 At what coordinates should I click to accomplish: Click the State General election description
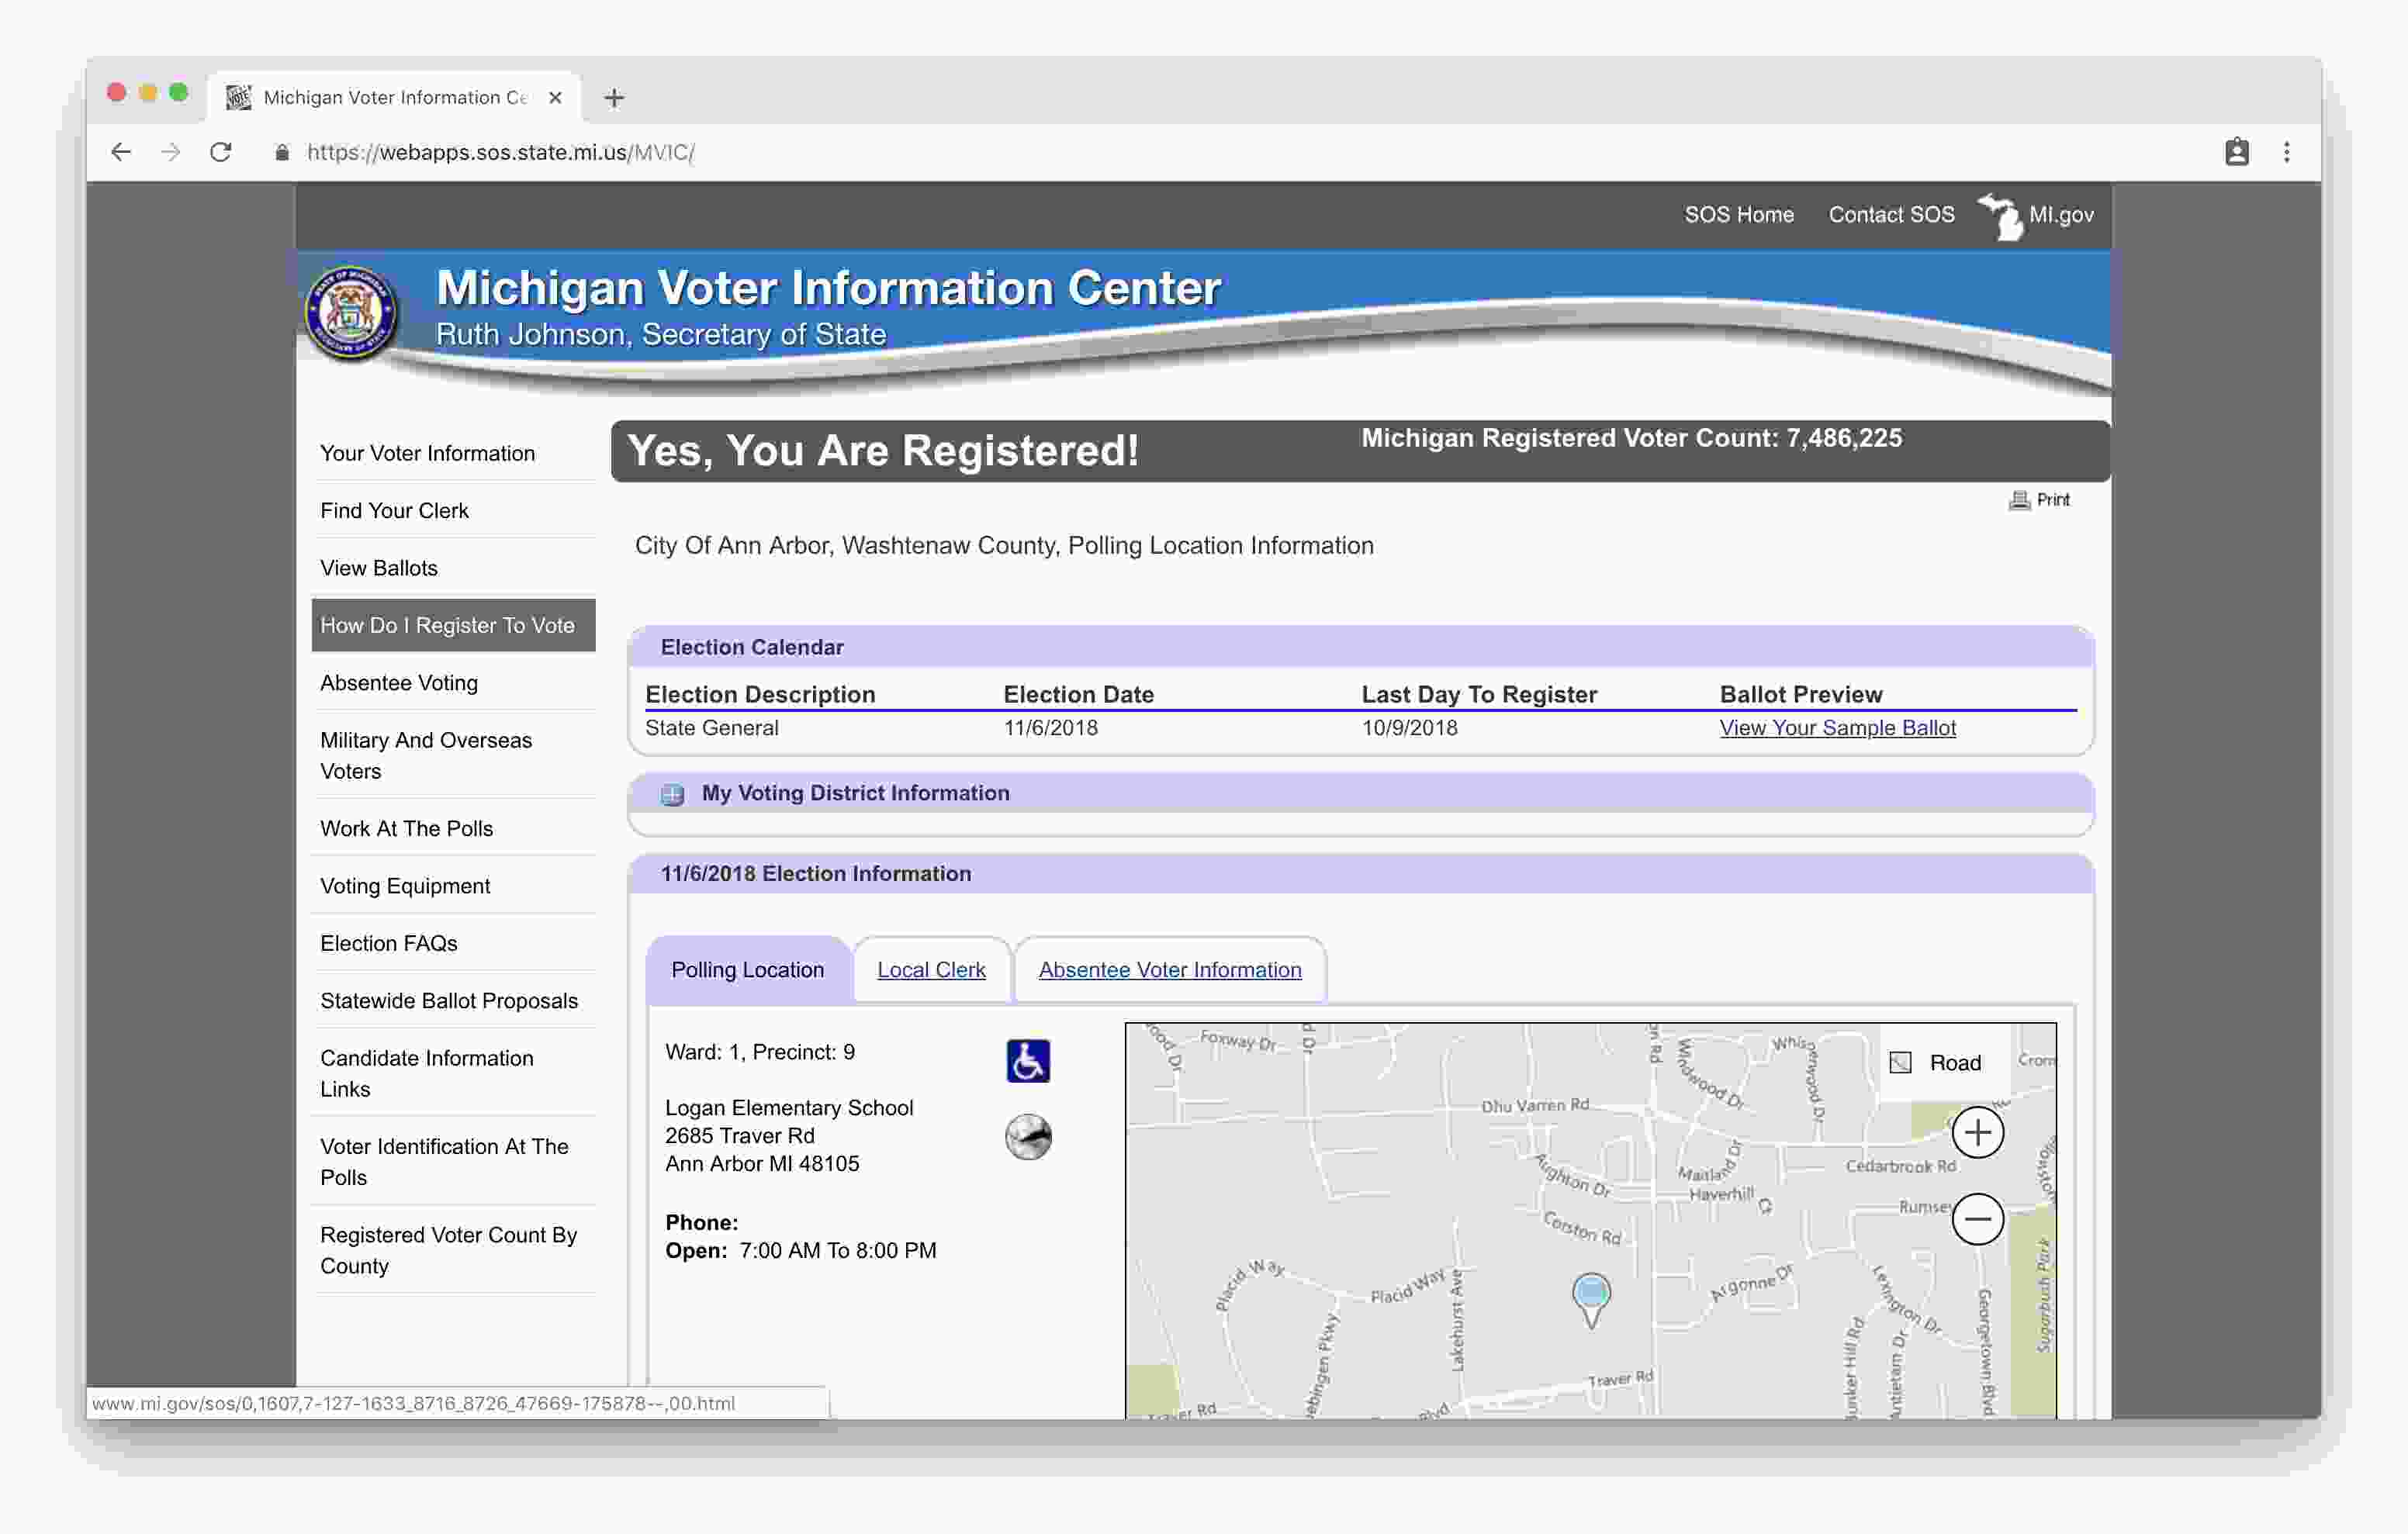coord(711,728)
